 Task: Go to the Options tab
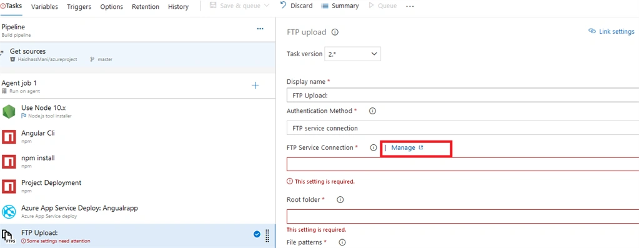tap(111, 6)
